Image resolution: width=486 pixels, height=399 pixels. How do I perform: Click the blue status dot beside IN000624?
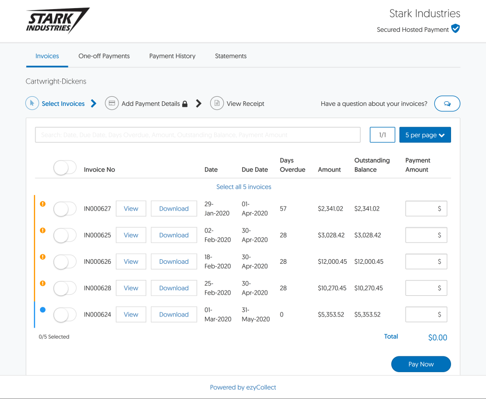(43, 309)
